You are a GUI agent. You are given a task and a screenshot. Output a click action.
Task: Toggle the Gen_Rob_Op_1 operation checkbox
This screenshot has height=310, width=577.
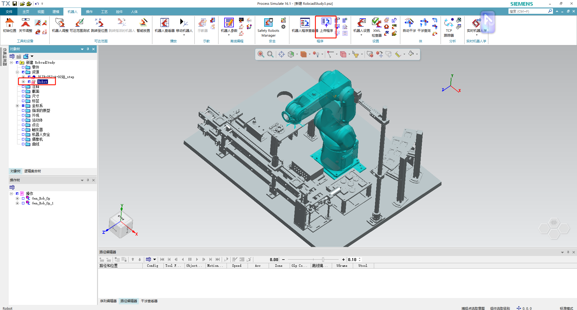(23, 203)
